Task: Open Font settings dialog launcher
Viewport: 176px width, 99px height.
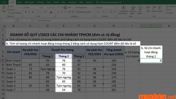Action: 55,16
